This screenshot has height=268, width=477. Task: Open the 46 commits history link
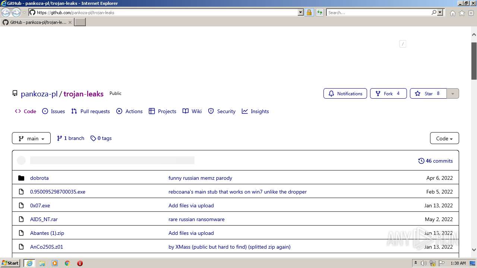click(436, 161)
